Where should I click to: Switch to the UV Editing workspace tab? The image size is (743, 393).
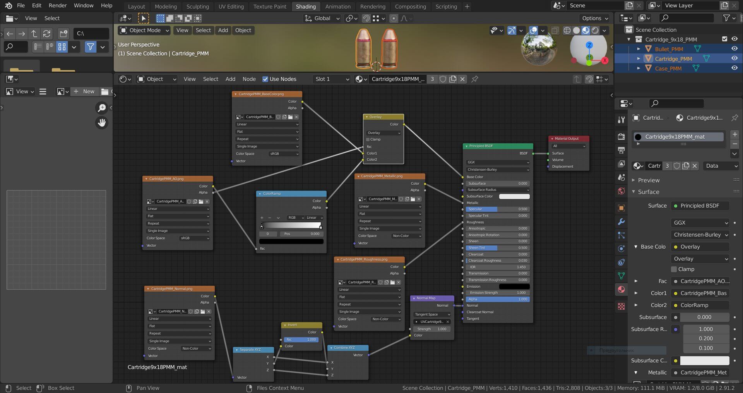231,6
